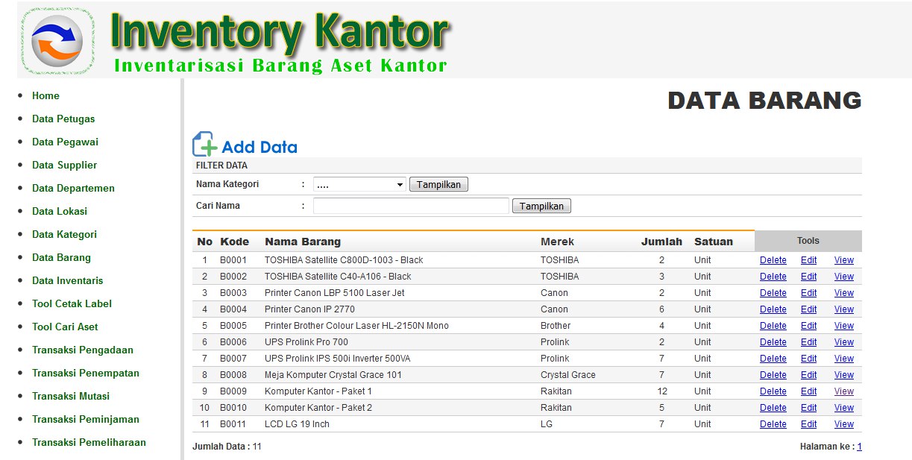Edit item B0001 TOSHIBA Satellite C800D
The height and width of the screenshot is (460, 912).
pyautogui.click(x=809, y=260)
